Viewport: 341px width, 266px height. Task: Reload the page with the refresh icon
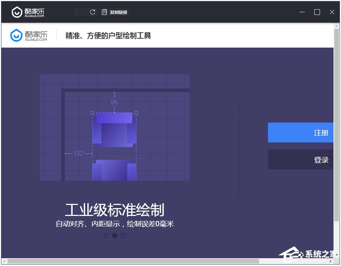pos(93,12)
